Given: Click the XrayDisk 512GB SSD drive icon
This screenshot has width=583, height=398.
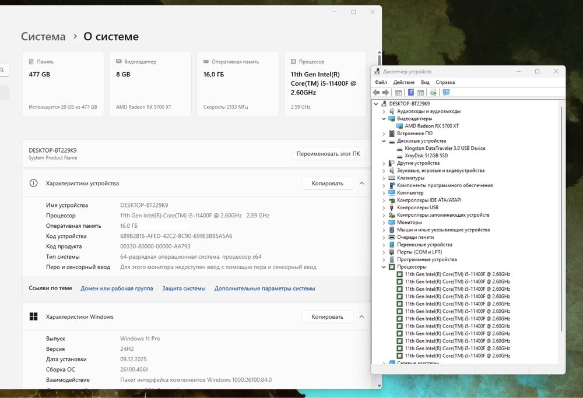Looking at the screenshot, I should coord(399,156).
